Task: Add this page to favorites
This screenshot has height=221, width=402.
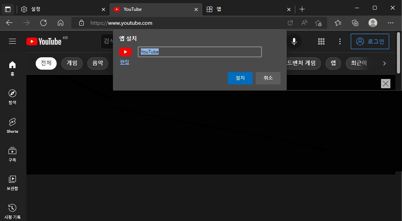Action: point(318,23)
